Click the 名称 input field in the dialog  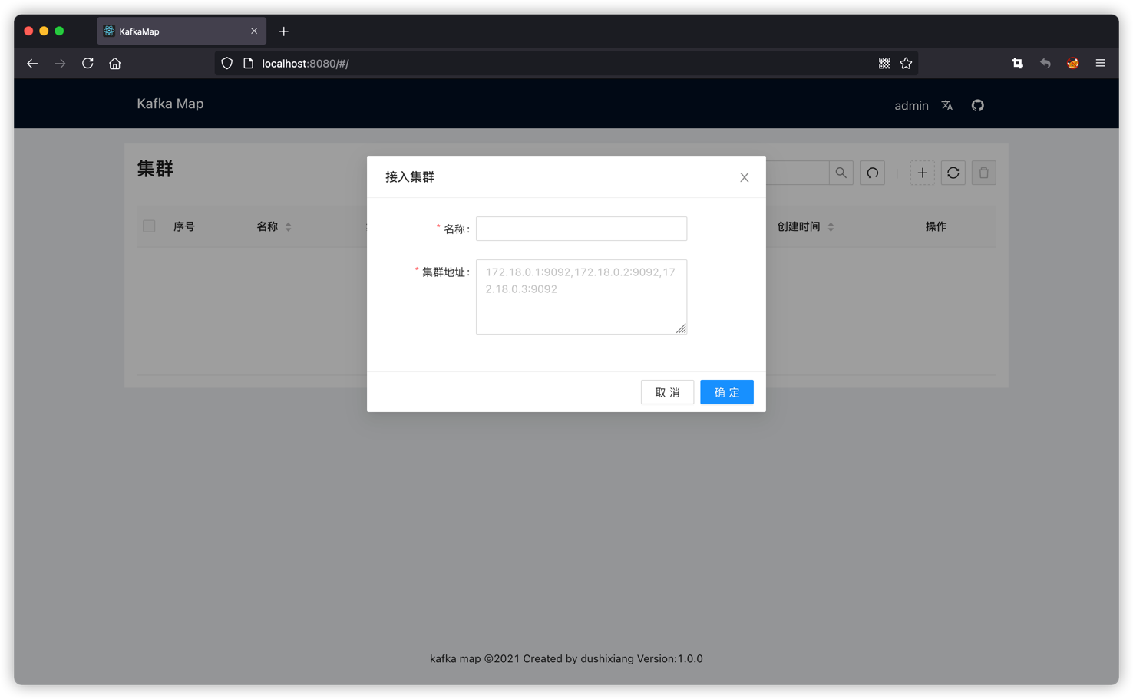coord(581,228)
